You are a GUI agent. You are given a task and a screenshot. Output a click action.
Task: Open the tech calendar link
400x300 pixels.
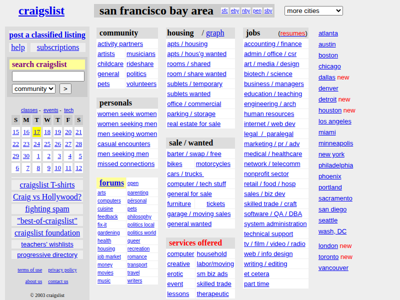68,110
